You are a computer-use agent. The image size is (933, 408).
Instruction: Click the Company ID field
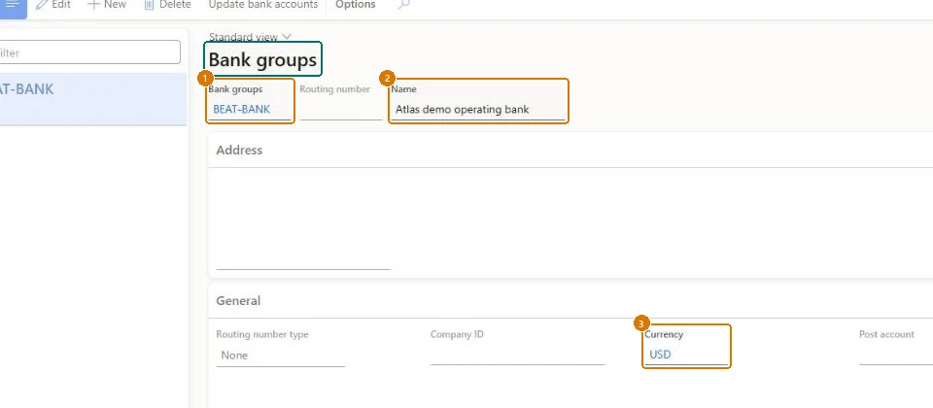(x=518, y=356)
